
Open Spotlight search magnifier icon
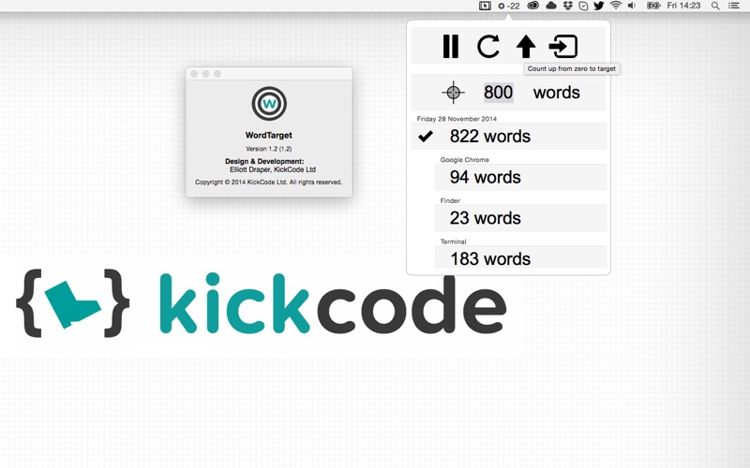pyautogui.click(x=715, y=6)
